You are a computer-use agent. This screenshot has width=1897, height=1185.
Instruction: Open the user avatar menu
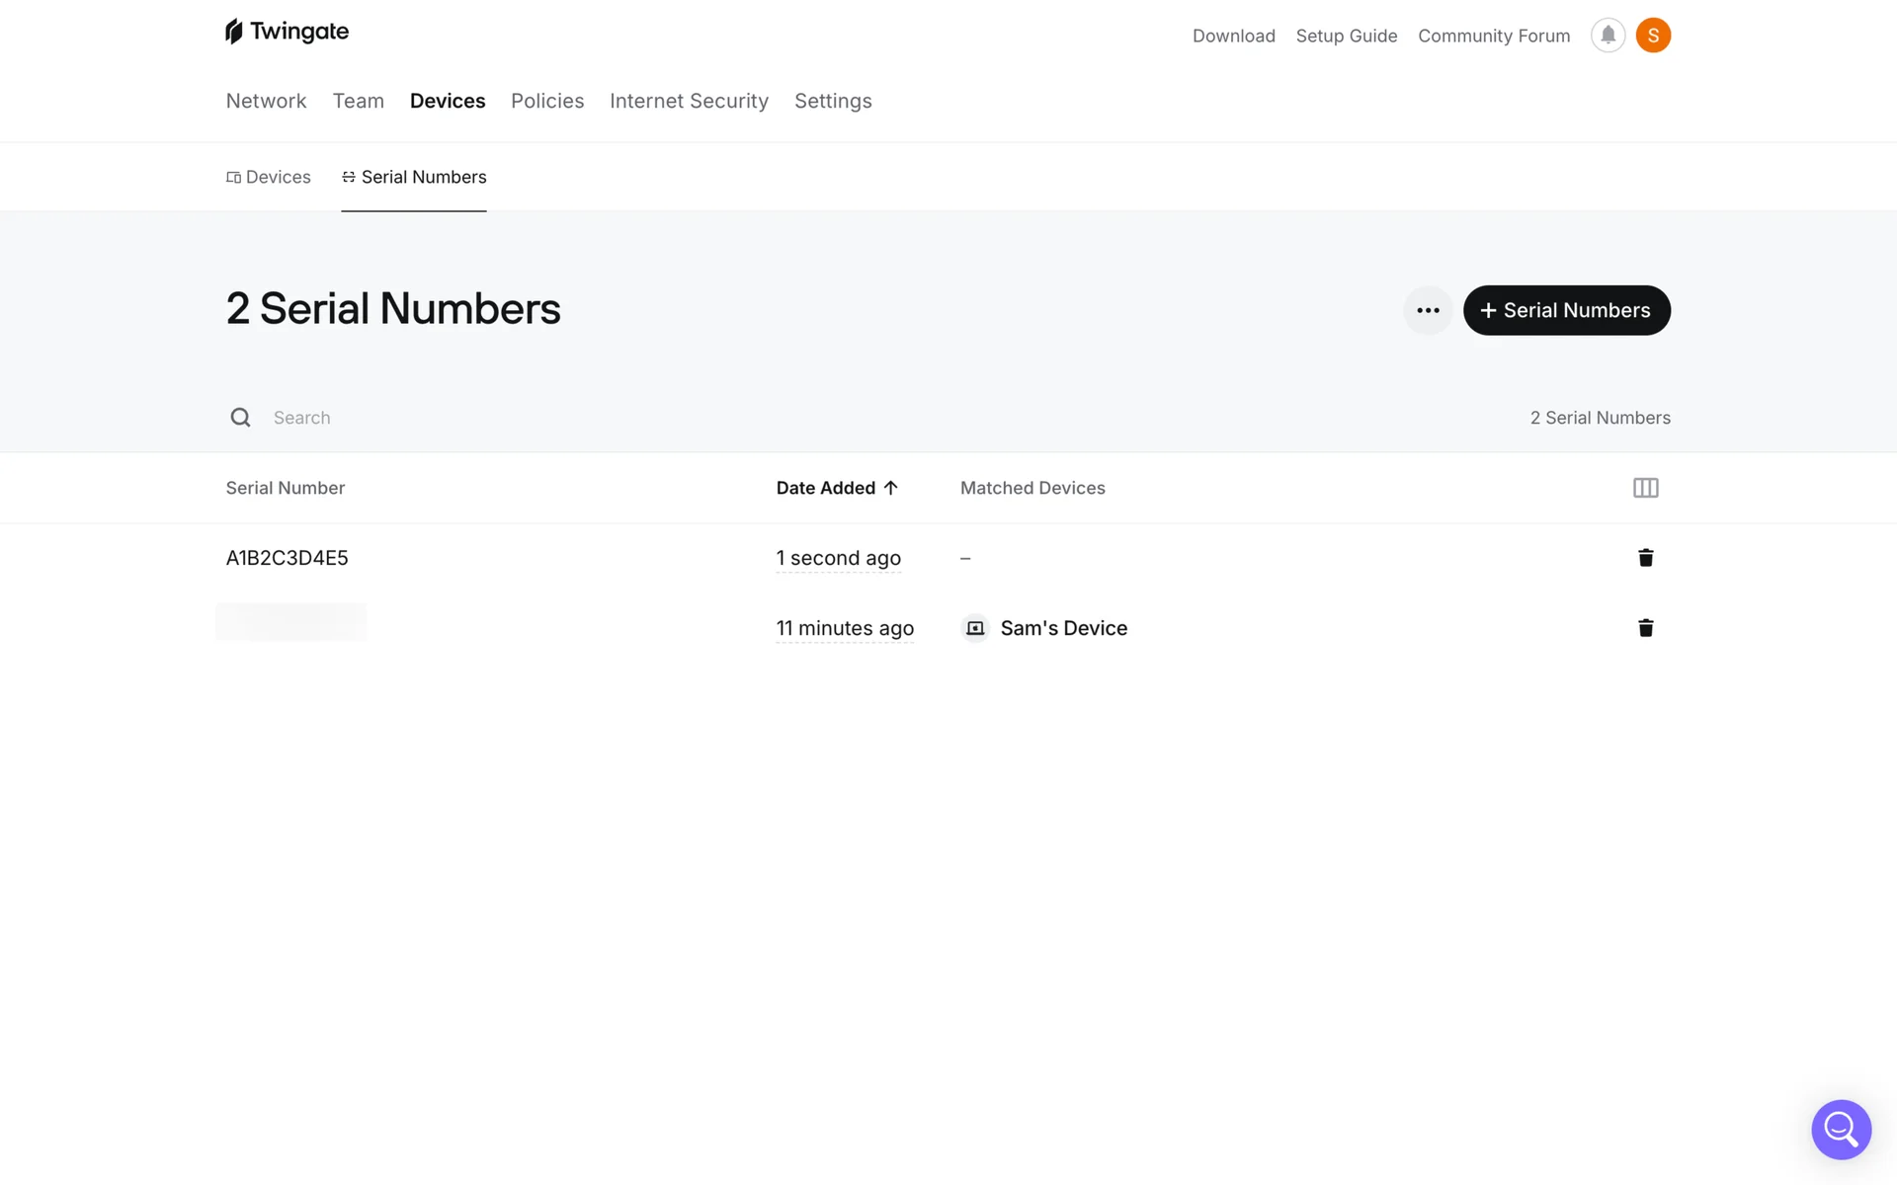(x=1653, y=36)
